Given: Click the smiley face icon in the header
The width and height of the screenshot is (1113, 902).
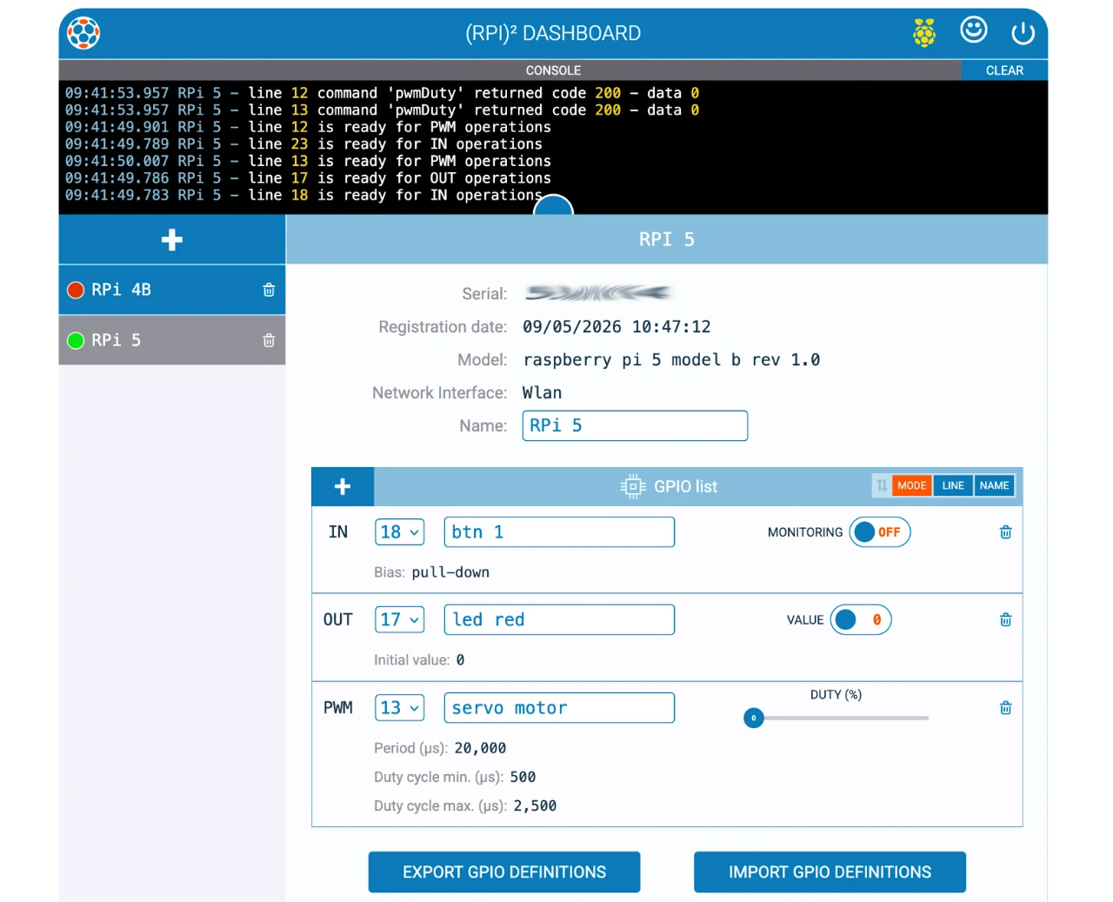Looking at the screenshot, I should pos(974,30).
